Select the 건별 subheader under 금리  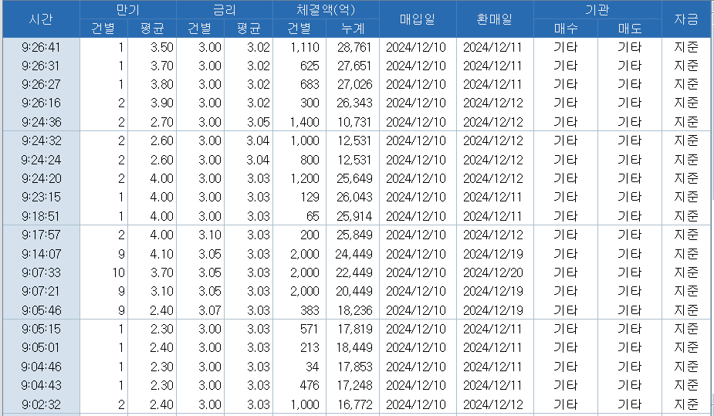tap(201, 29)
